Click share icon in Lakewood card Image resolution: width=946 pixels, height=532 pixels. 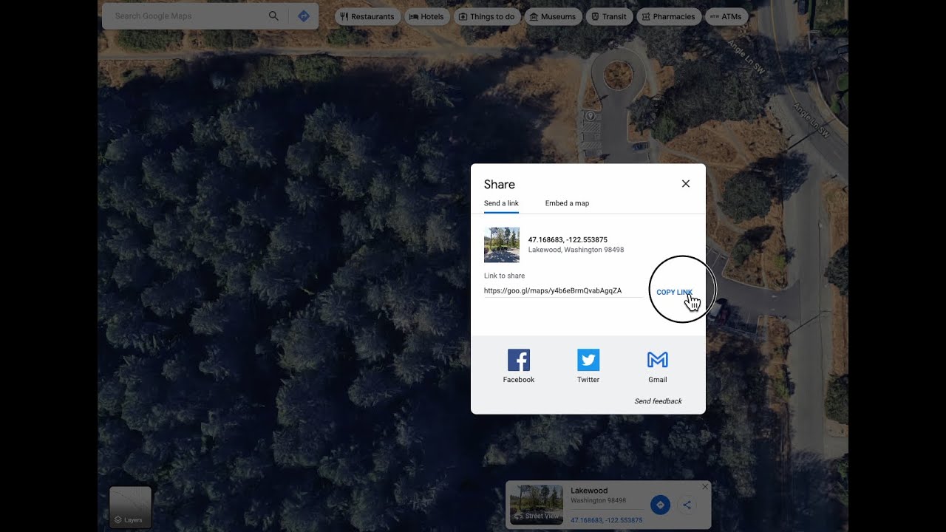pyautogui.click(x=687, y=505)
